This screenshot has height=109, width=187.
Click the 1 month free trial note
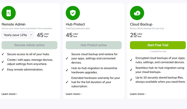[158, 52]
